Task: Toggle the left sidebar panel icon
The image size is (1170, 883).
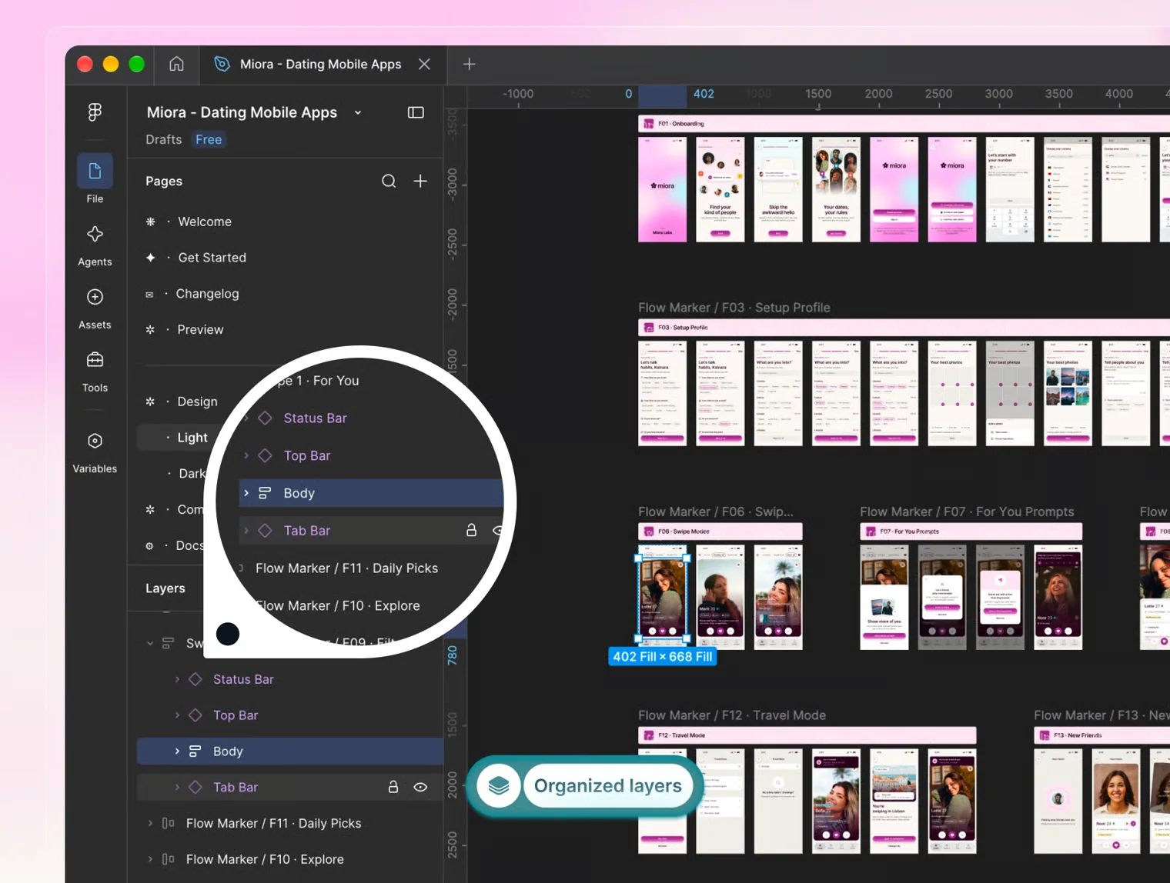Action: coord(416,112)
